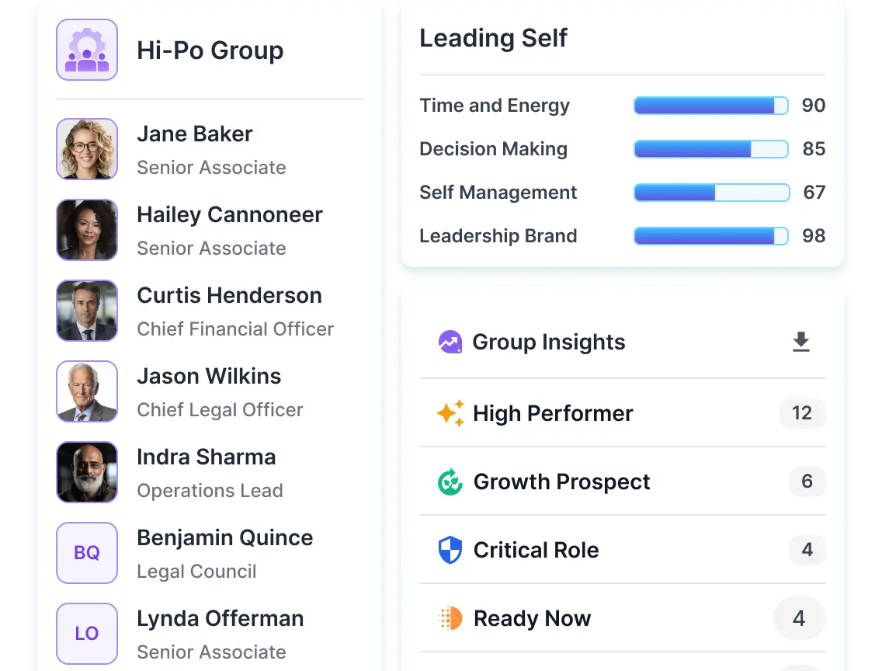Image resolution: width=882 pixels, height=671 pixels.
Task: Click Lynda Offerman's LO avatar badge
Action: [x=86, y=634]
